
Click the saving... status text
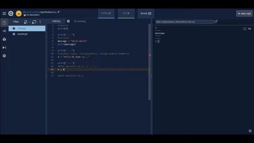click(x=82, y=21)
